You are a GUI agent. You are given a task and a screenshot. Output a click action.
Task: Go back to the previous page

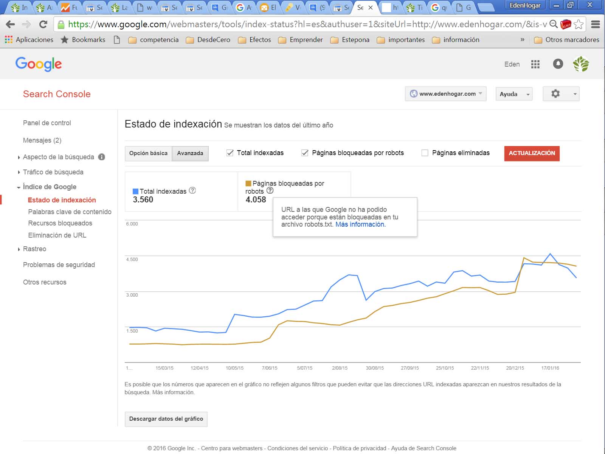point(10,25)
